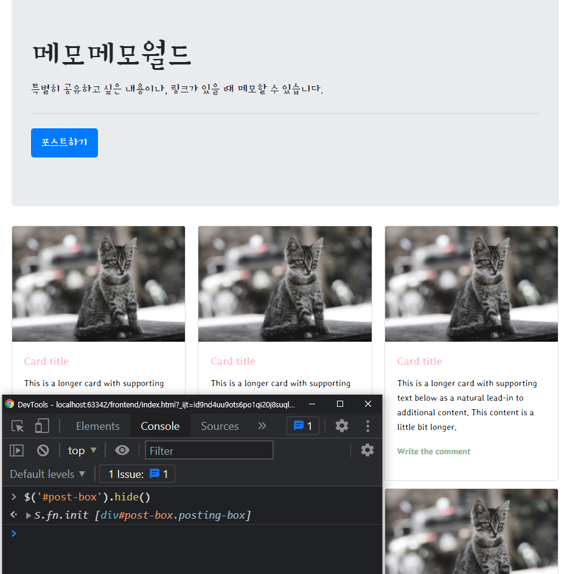Show the console sidebar icon
567x574 pixels.
[x=16, y=451]
